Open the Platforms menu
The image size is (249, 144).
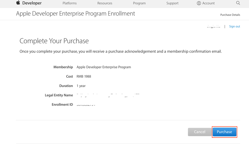click(69, 3)
